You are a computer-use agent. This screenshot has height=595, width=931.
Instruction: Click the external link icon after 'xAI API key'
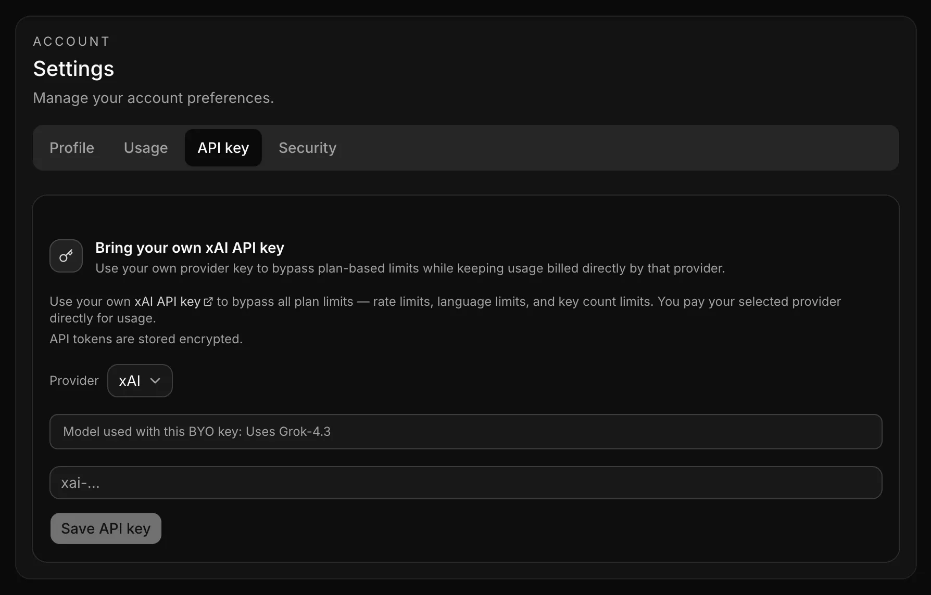208,302
